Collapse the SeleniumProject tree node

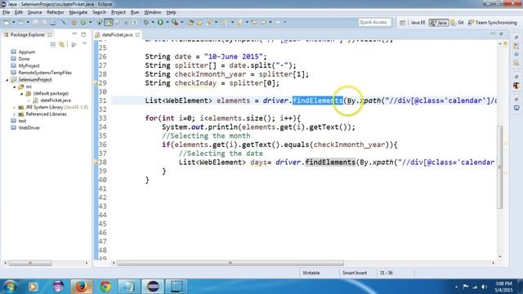click(7, 80)
